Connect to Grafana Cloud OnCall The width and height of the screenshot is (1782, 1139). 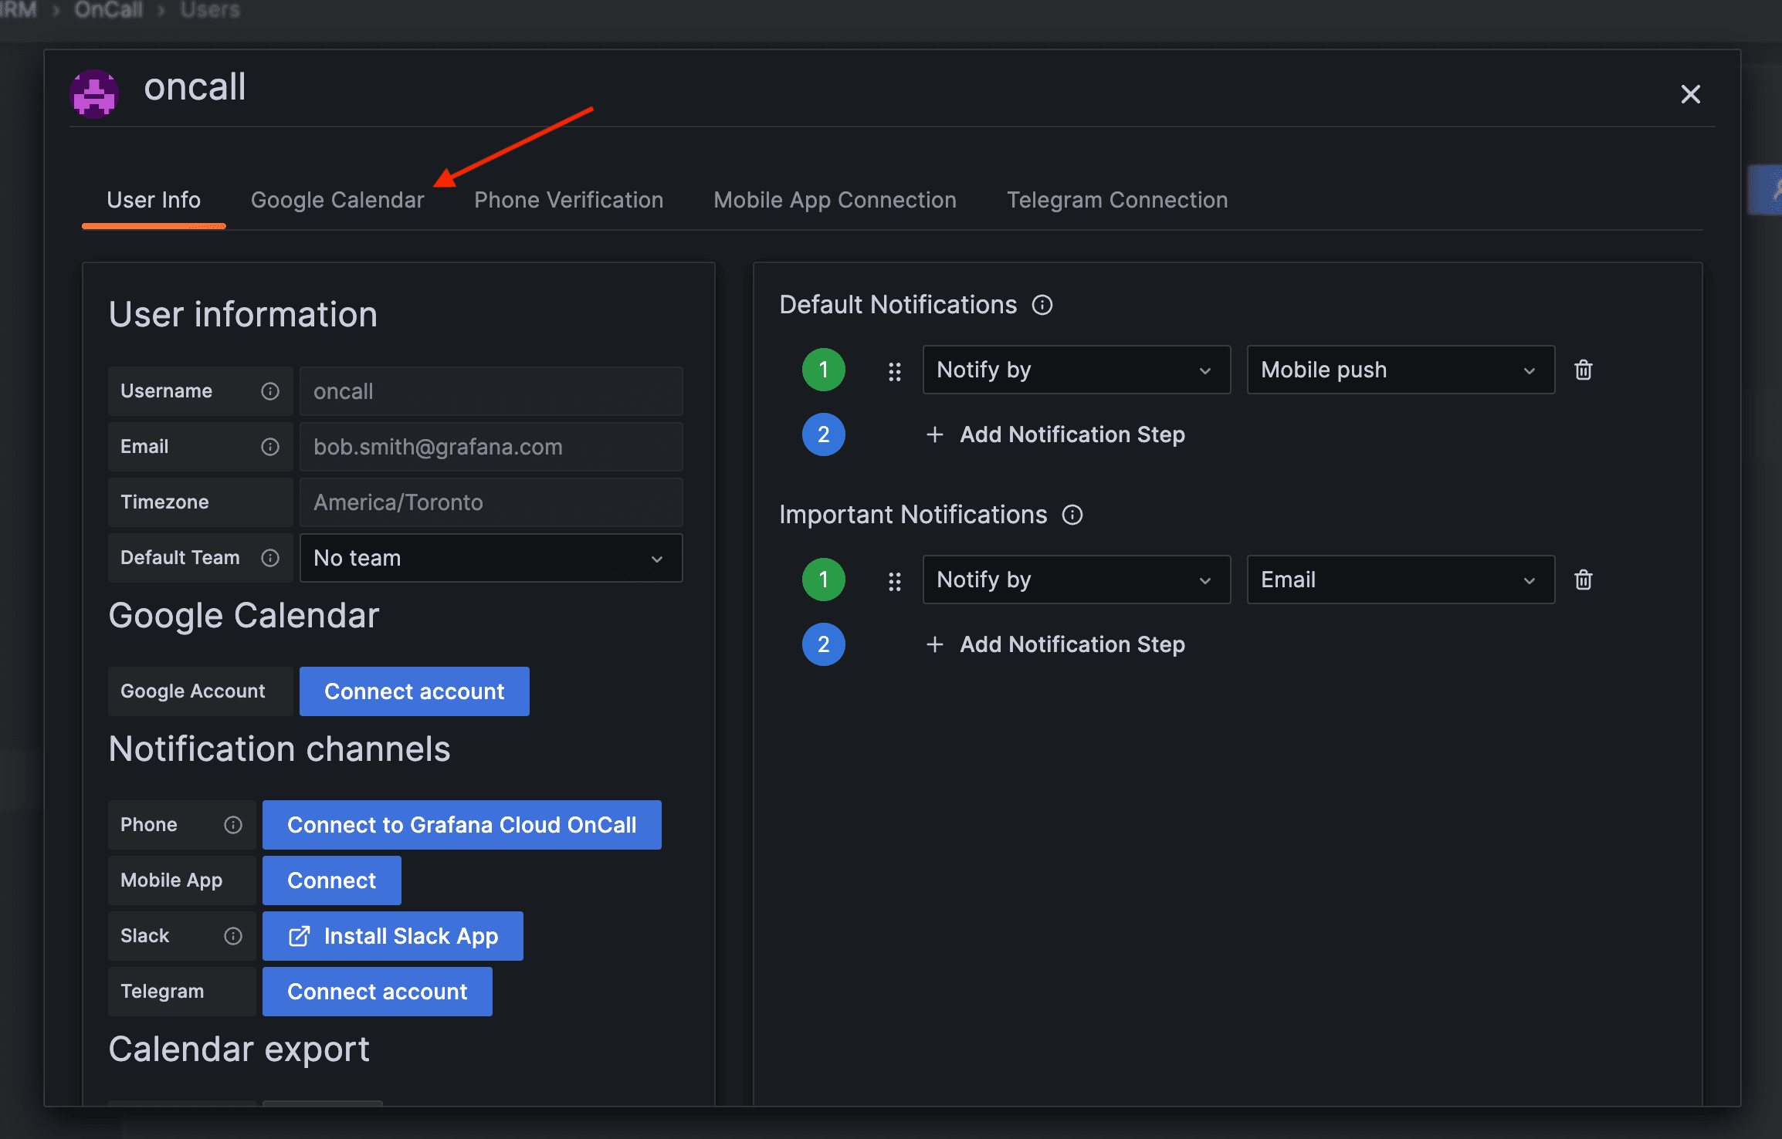[x=461, y=824]
